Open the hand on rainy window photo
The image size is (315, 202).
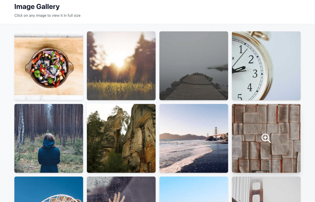121,189
